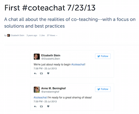Screen dimensions: 139x114
Task: Reply to Elizabeth Stein's tweet
Action: pos(35,73)
